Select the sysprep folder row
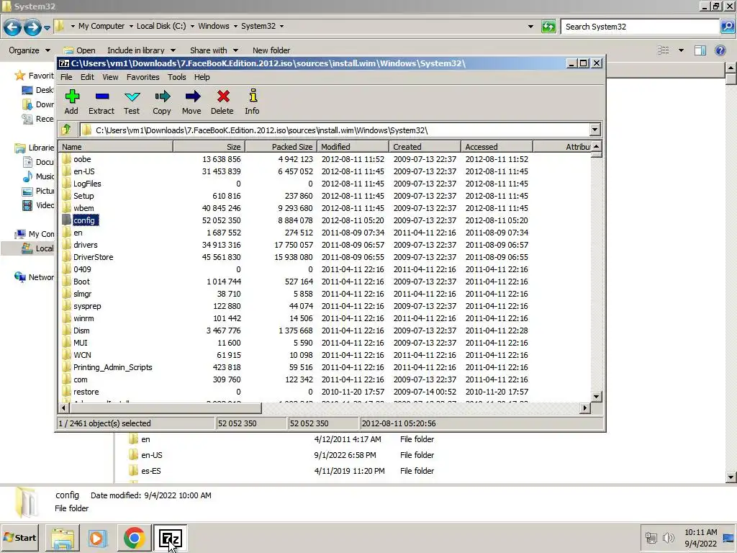This screenshot has height=553, width=737. tap(325, 305)
